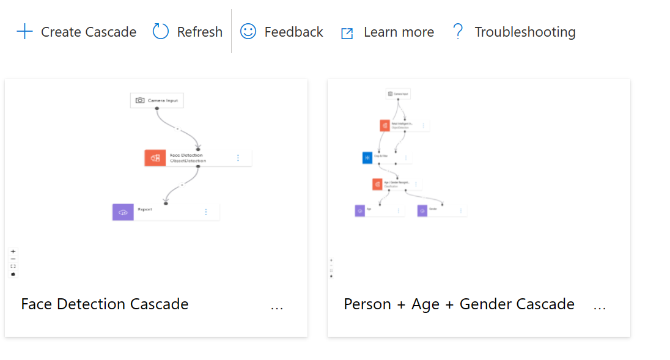Toggle the canvas lock on Face Detection Cascade

(13, 274)
